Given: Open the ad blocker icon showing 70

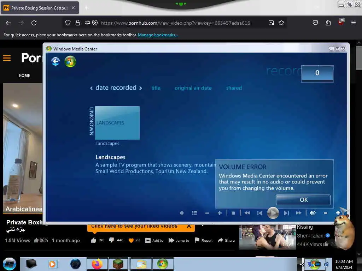Looking at the screenshot, I should point(341,22).
